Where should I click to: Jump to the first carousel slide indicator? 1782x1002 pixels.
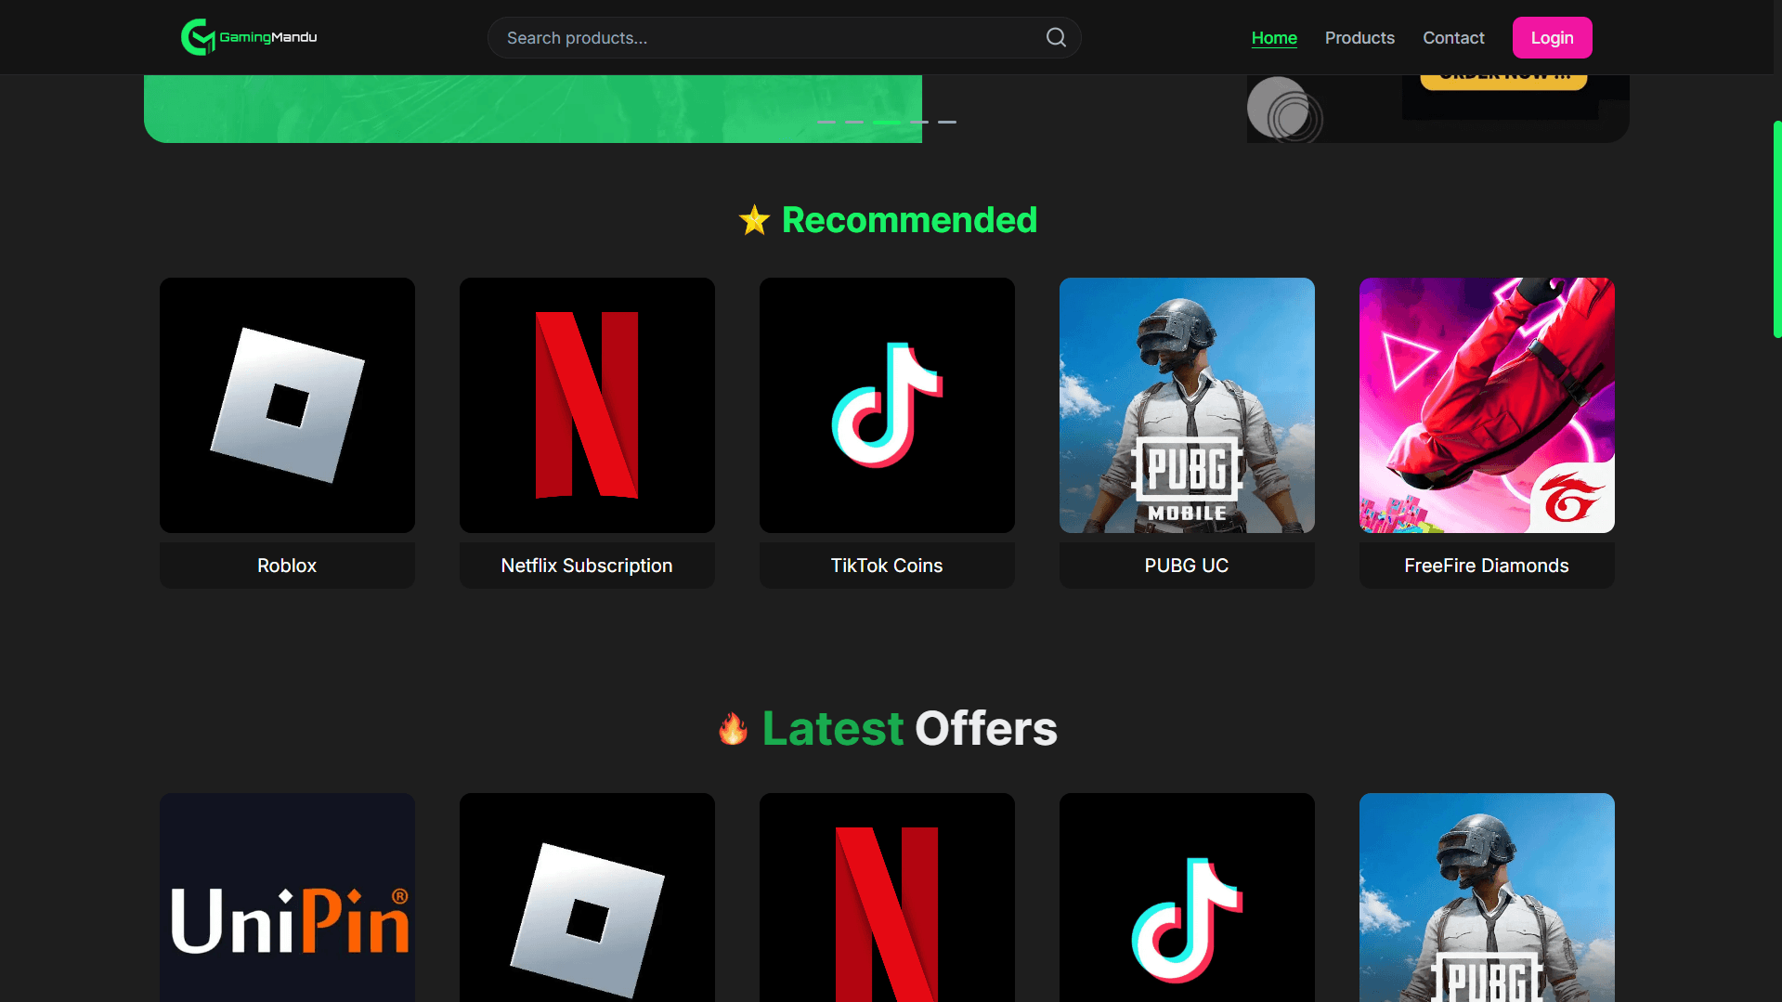click(x=826, y=122)
